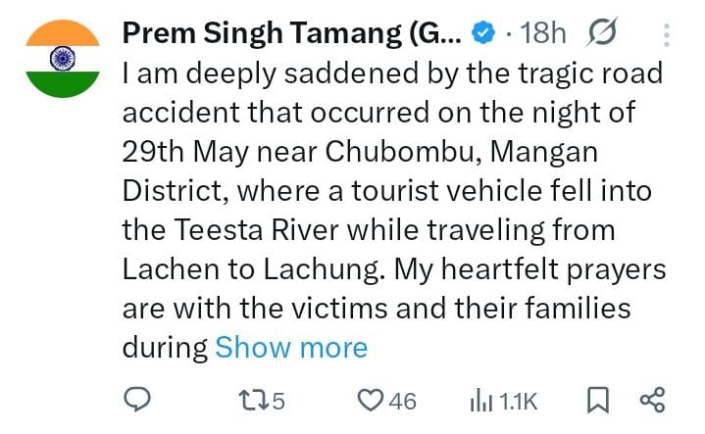This screenshot has height=434, width=705.
Task: Like the tweet with the heart icon
Action: (371, 401)
